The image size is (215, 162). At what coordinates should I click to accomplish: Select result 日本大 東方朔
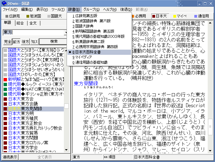pos(33,114)
